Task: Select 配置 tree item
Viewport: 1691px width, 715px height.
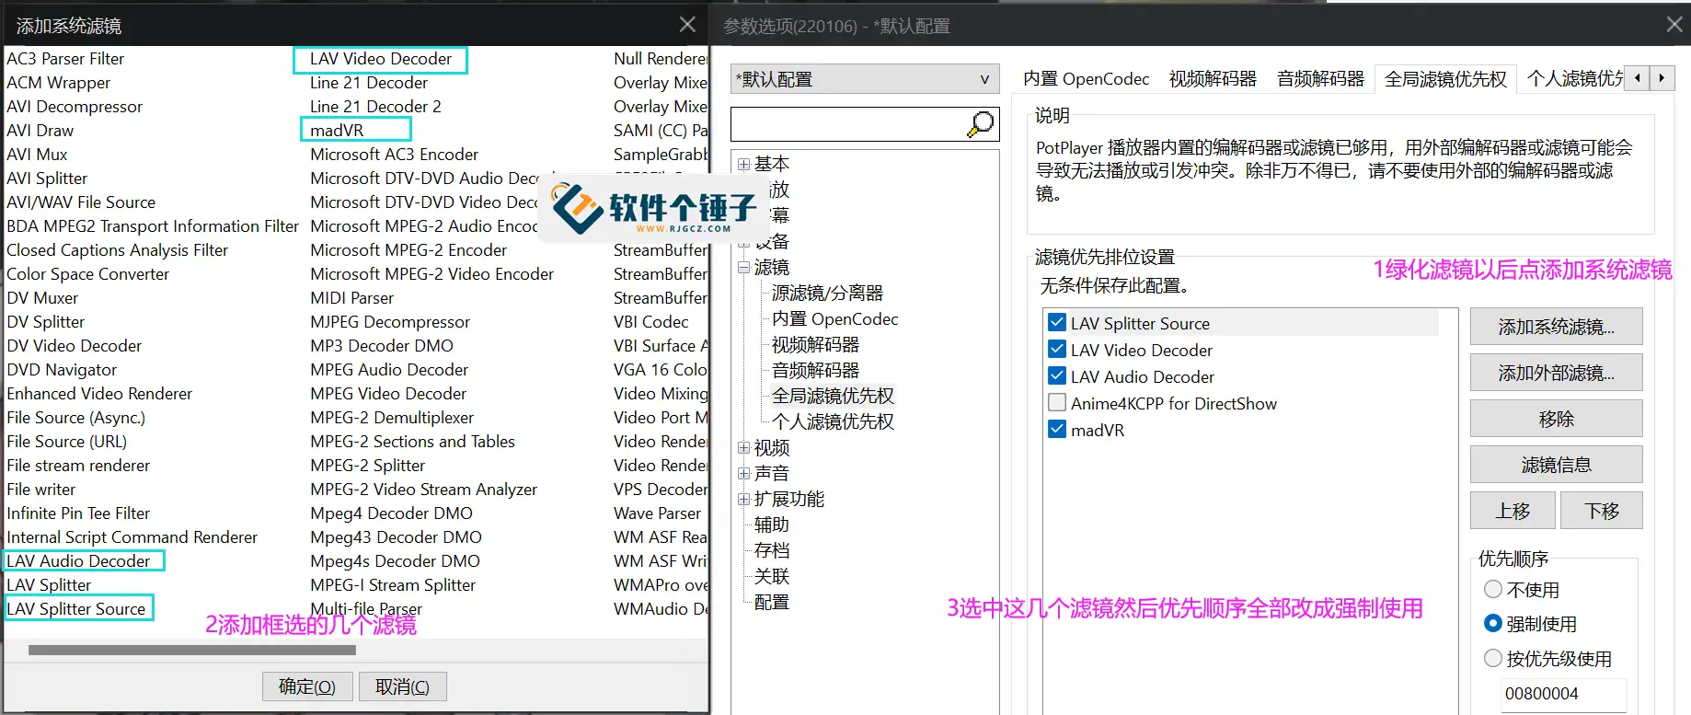Action: point(771,602)
